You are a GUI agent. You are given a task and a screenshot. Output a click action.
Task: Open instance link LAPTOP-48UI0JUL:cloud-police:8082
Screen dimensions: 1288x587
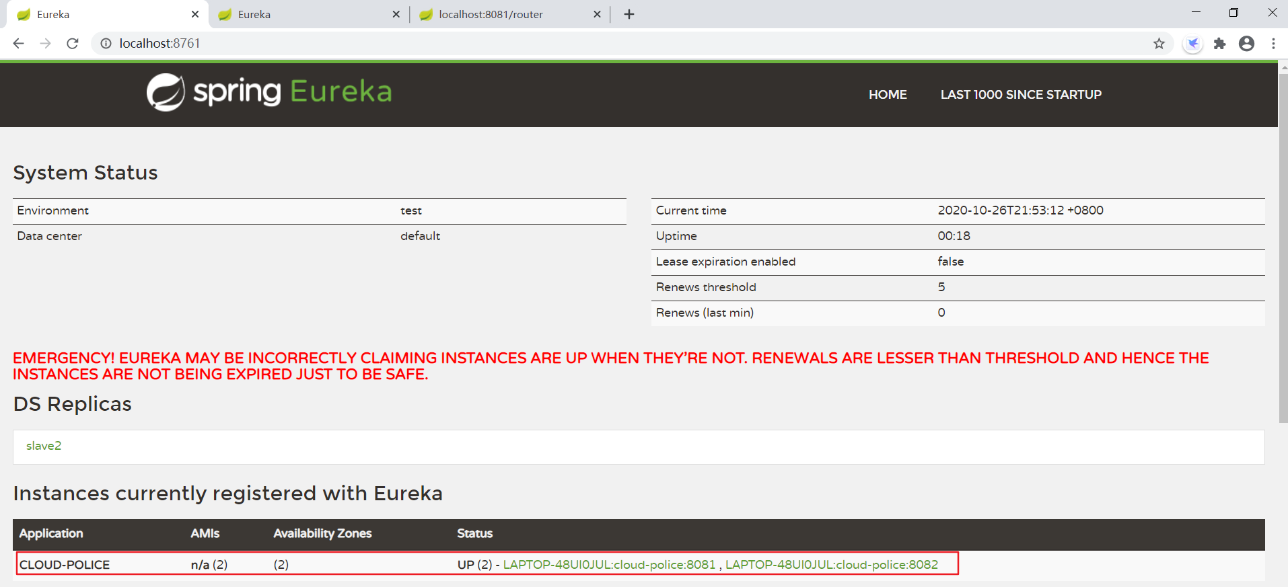pos(832,565)
